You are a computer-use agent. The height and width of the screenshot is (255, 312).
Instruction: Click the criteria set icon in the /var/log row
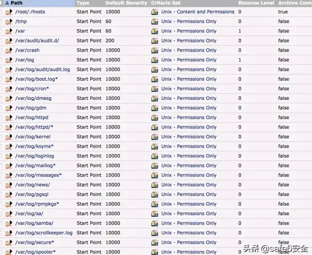pos(154,60)
